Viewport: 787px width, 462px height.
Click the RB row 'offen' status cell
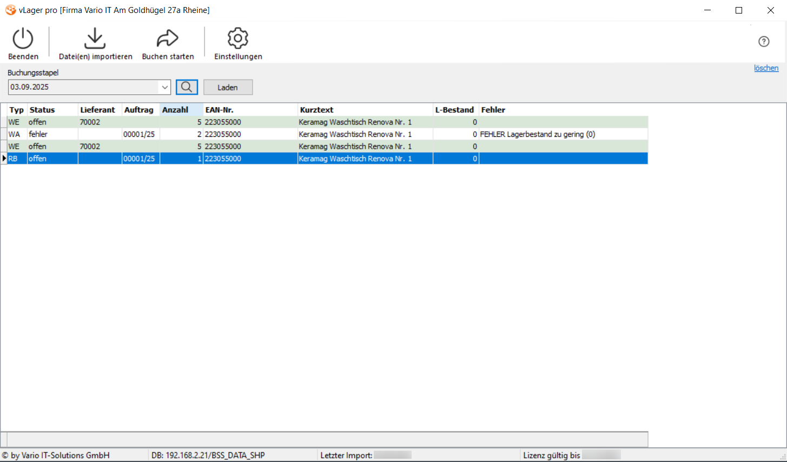click(x=52, y=159)
